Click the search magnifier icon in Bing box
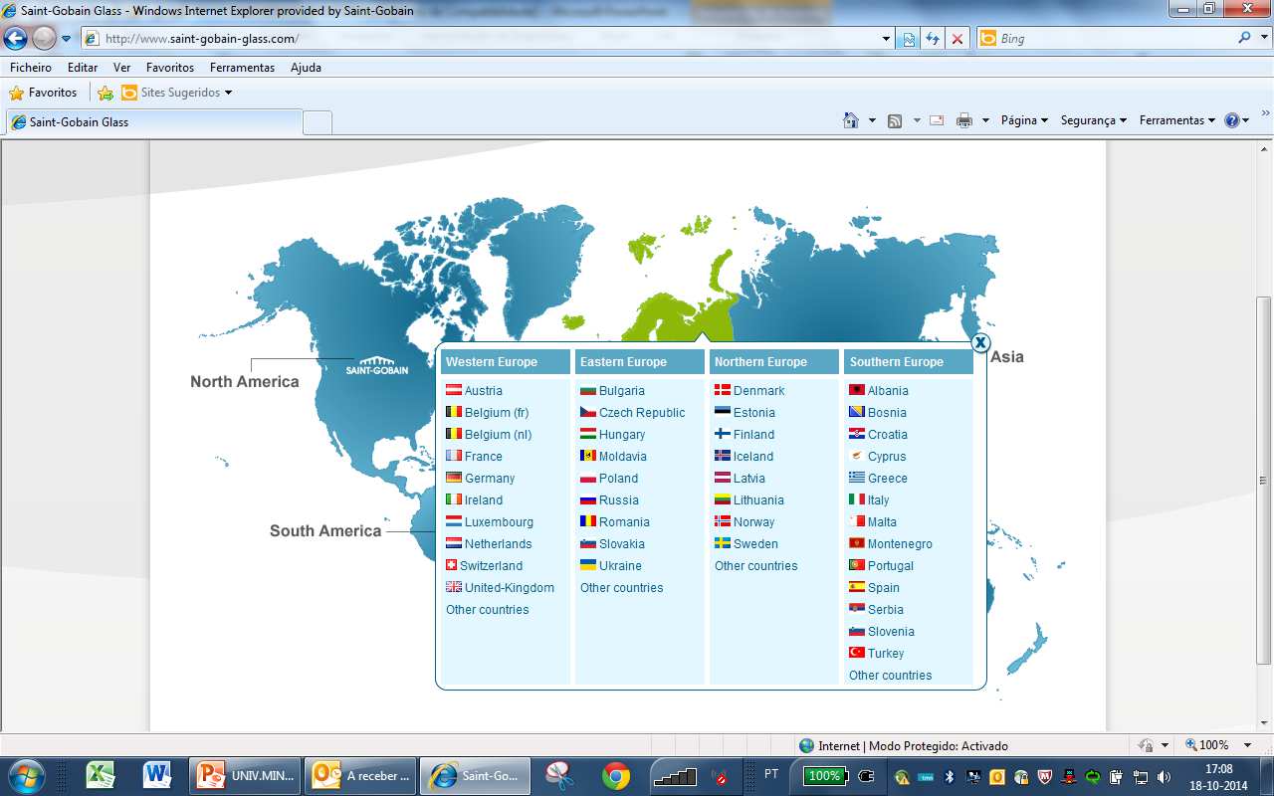 [x=1245, y=38]
